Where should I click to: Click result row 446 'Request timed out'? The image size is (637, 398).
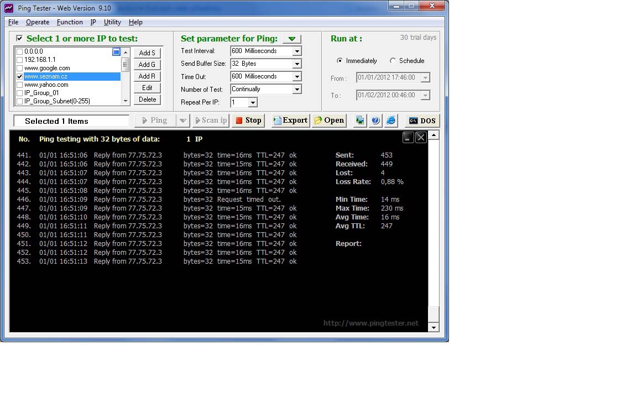157,200
